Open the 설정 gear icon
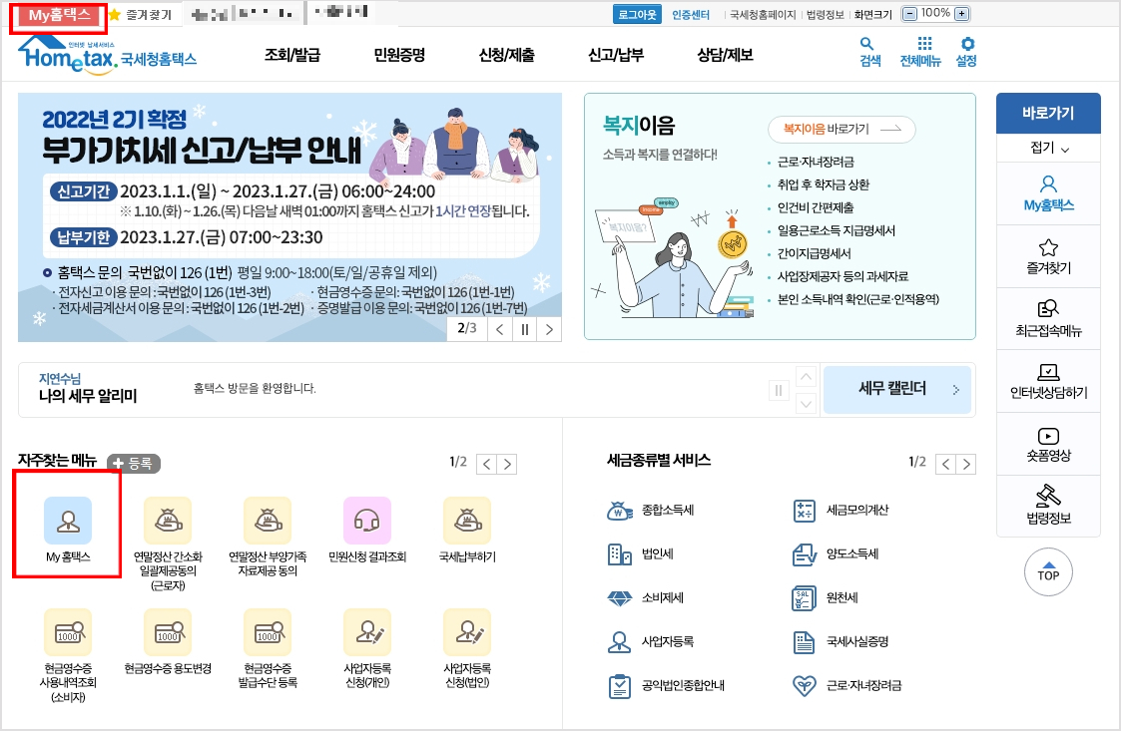The image size is (1121, 731). [x=966, y=52]
